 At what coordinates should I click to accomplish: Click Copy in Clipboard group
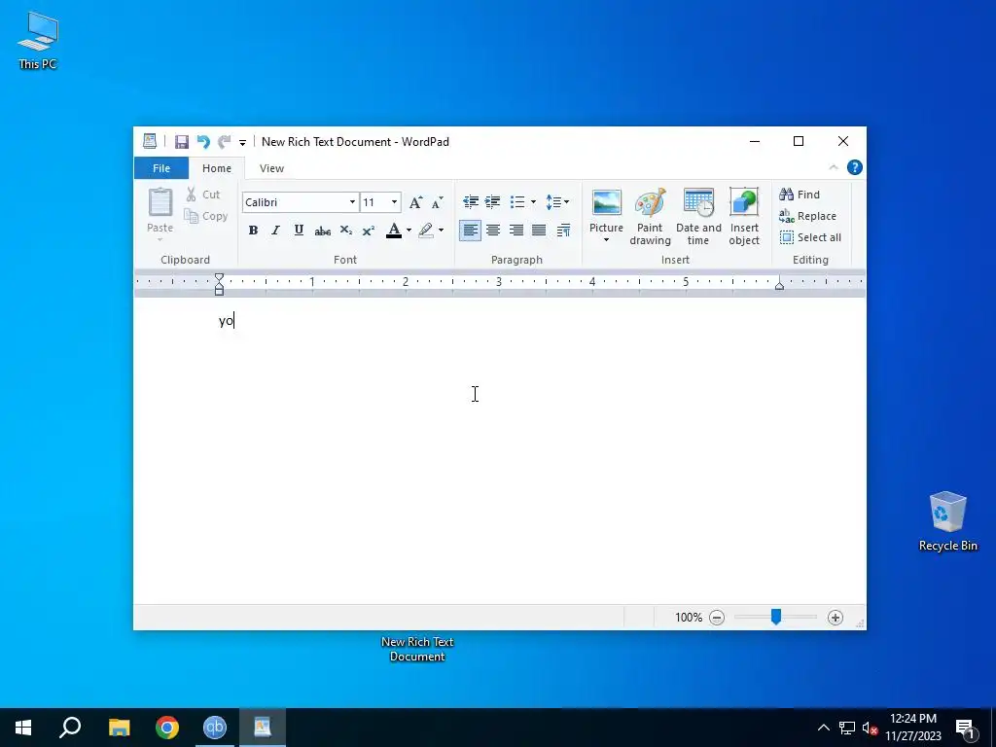point(206,216)
